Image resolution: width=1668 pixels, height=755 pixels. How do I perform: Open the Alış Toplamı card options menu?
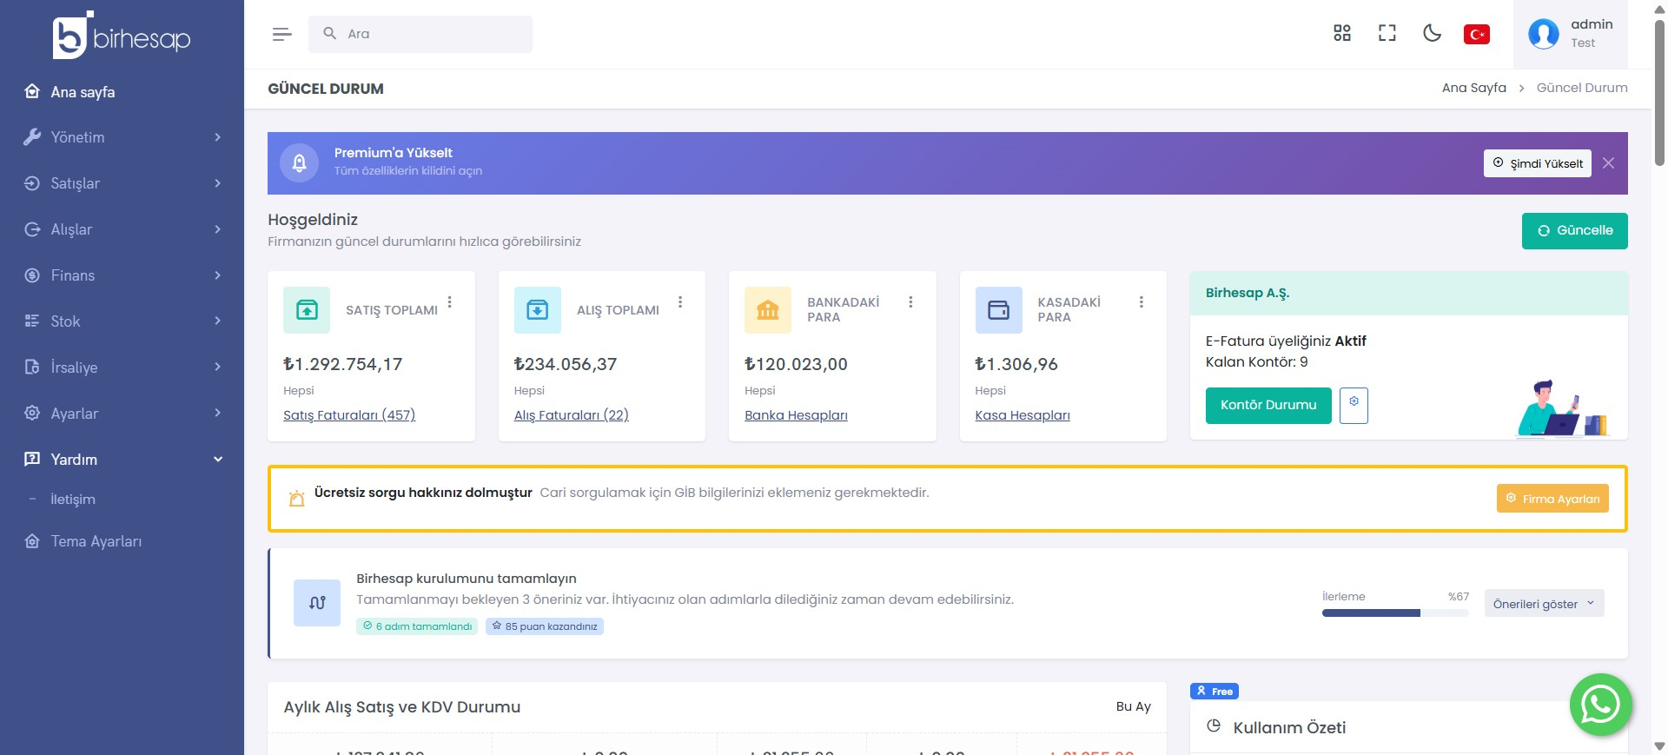pyautogui.click(x=680, y=302)
